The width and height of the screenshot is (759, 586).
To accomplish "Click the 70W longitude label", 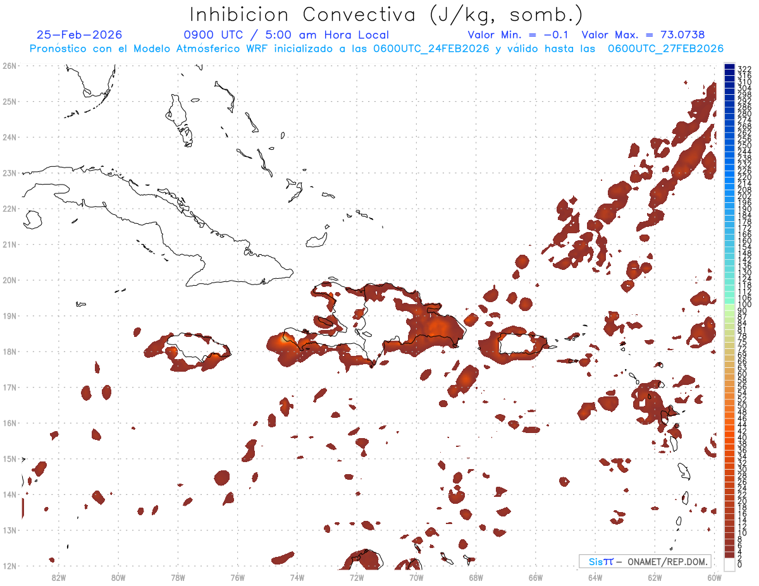I will point(416,577).
